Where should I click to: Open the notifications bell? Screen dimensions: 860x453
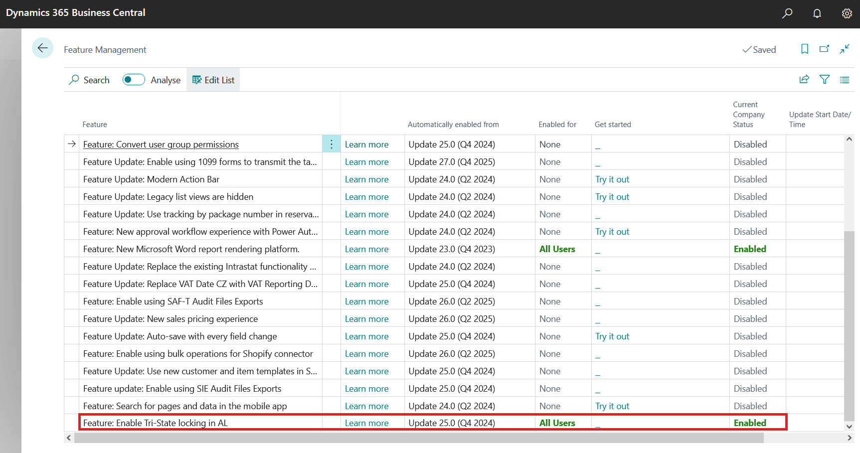point(817,13)
